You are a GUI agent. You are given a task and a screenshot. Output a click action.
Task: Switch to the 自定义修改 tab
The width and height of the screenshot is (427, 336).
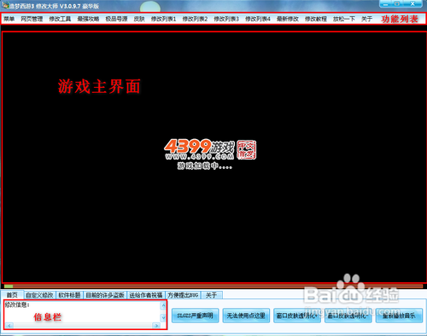[x=39, y=295]
